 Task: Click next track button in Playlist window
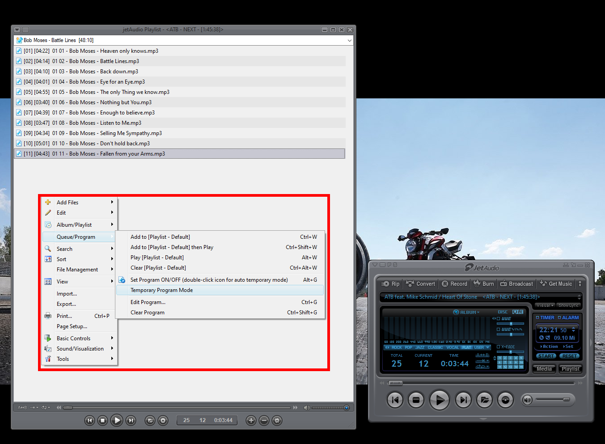[x=131, y=420]
